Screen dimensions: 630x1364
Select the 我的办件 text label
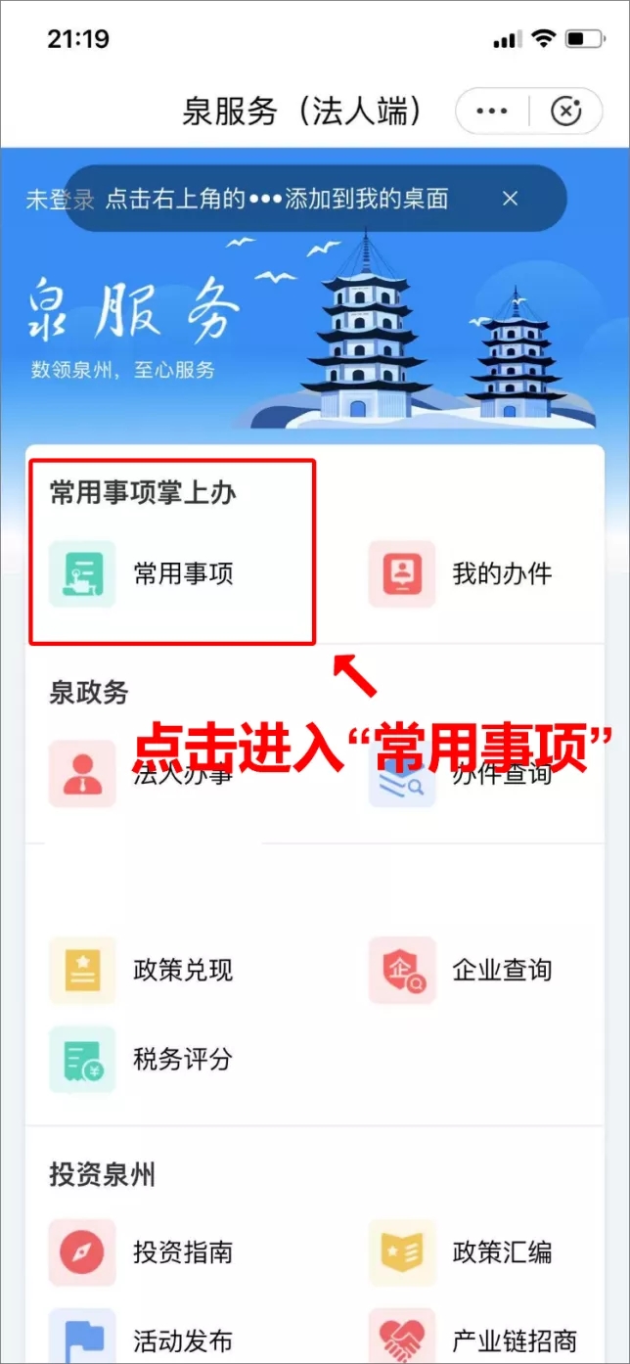502,574
